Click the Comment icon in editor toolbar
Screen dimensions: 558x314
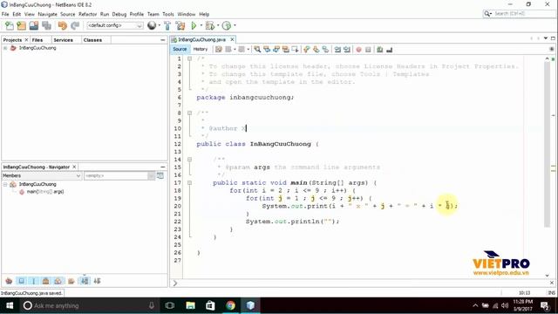click(x=380, y=50)
